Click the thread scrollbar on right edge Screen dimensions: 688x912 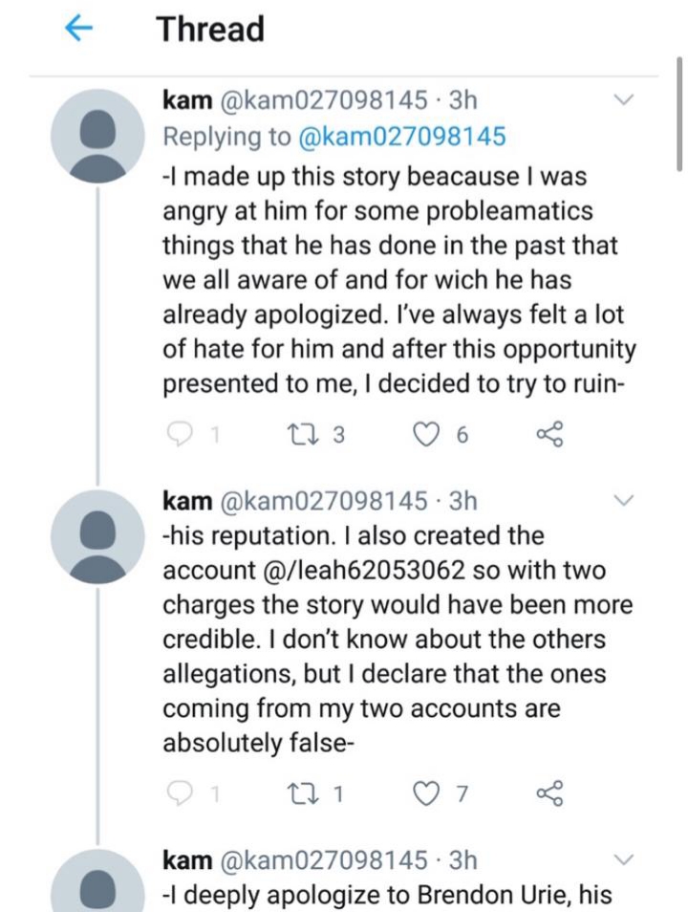click(x=678, y=115)
